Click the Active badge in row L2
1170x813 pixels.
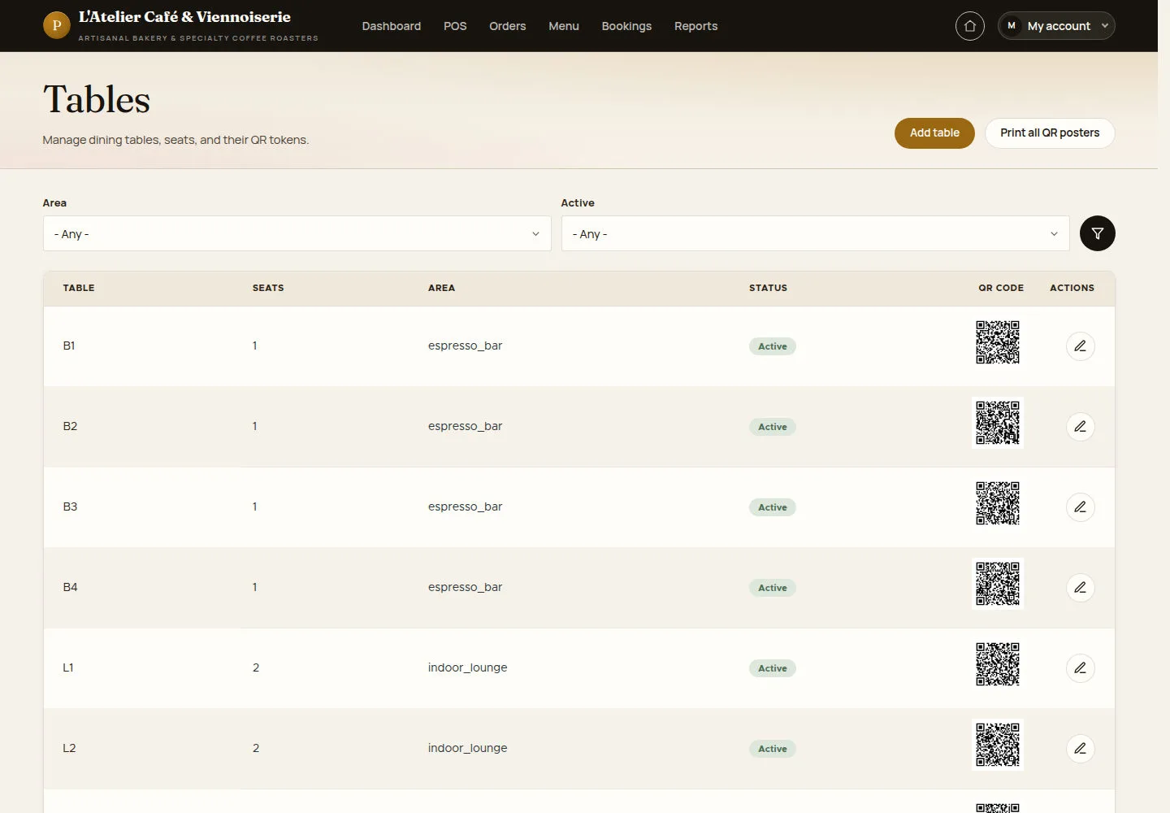point(773,749)
